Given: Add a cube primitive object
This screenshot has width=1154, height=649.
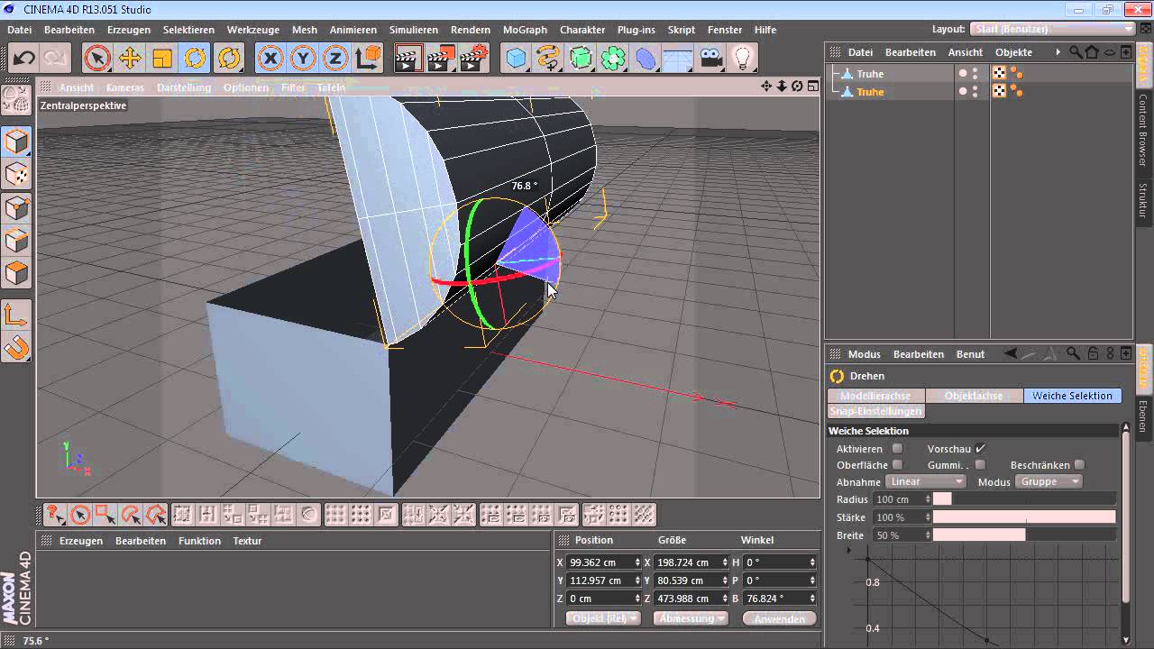Looking at the screenshot, I should pos(516,59).
